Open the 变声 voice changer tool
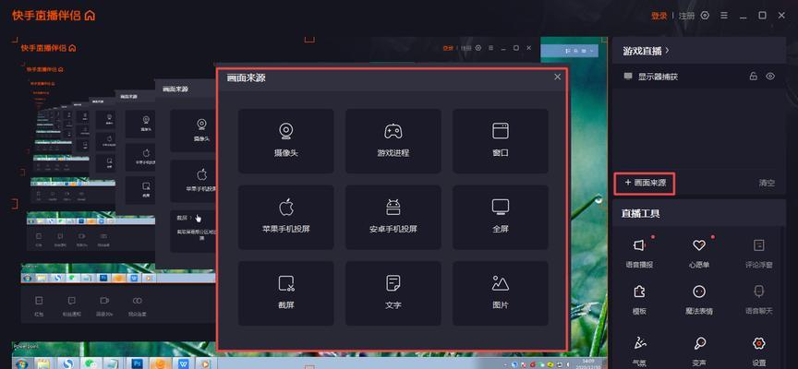 (x=699, y=351)
